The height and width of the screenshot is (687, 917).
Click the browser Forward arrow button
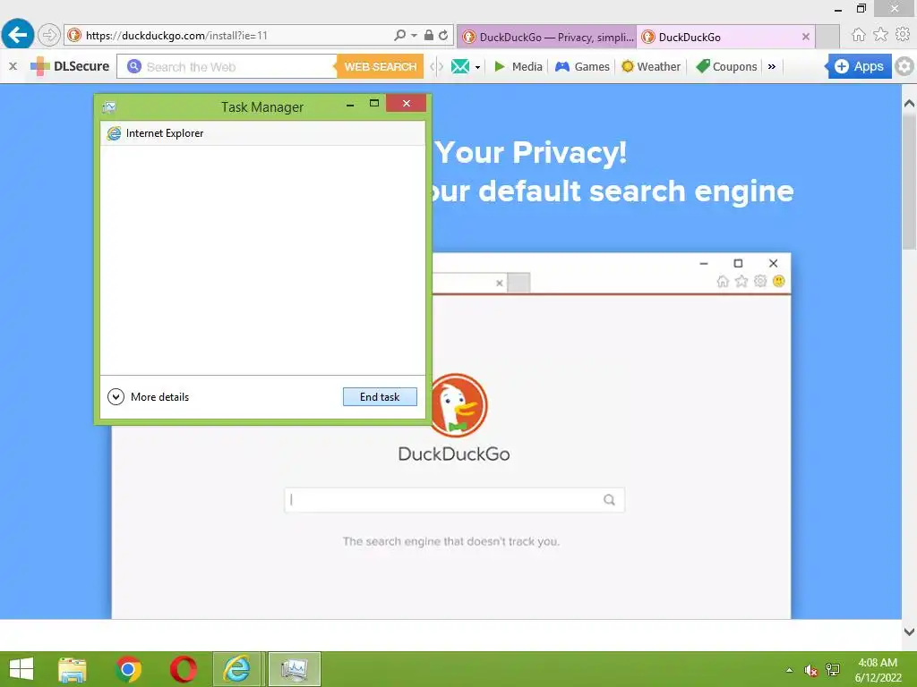(x=49, y=35)
